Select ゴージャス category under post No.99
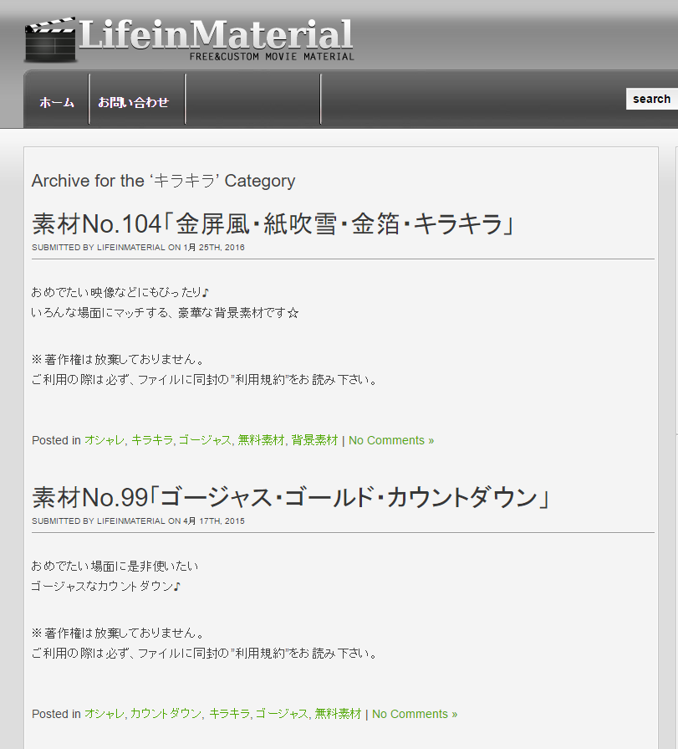 [x=282, y=714]
